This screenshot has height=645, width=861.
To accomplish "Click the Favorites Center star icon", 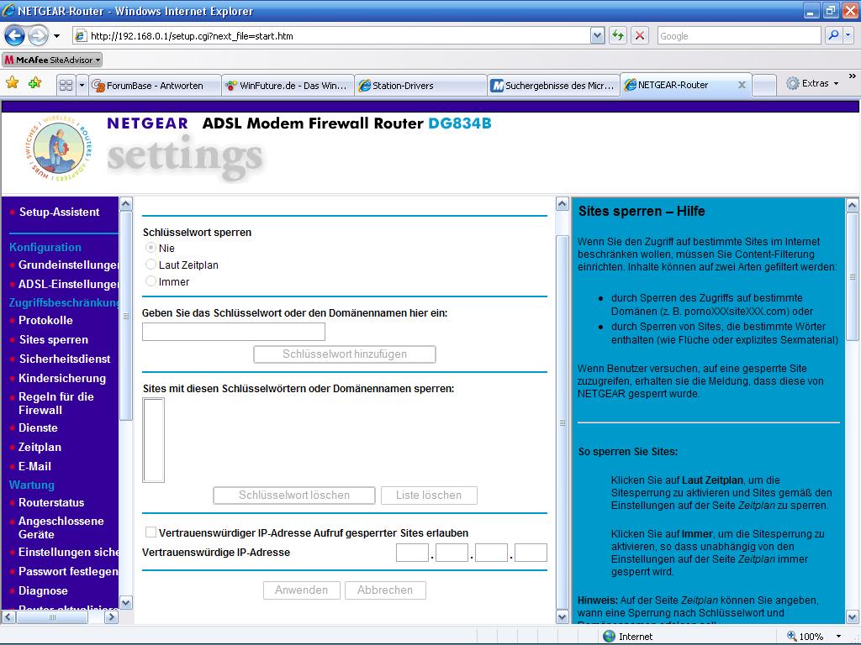I will click(x=12, y=83).
